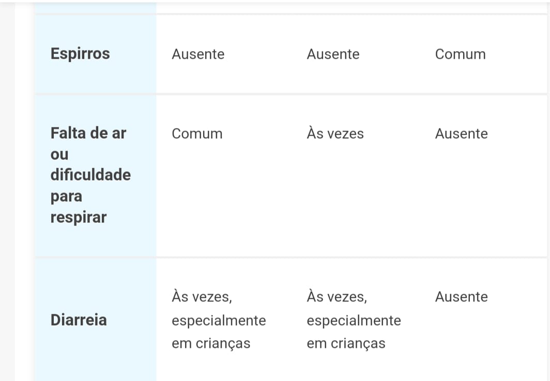Select second-column Ausente in Espirros row
This screenshot has width=550, height=381.
(333, 54)
